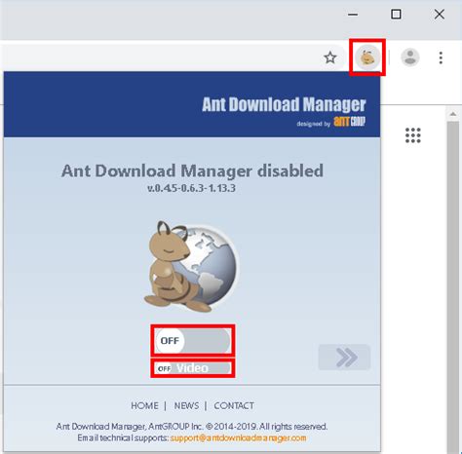Maximize the browser window
The width and height of the screenshot is (462, 454).
[x=396, y=15]
